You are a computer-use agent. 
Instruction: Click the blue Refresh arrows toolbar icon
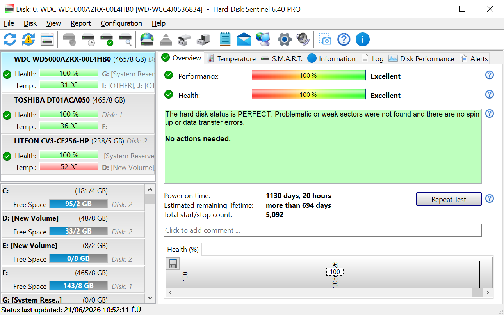coord(10,39)
